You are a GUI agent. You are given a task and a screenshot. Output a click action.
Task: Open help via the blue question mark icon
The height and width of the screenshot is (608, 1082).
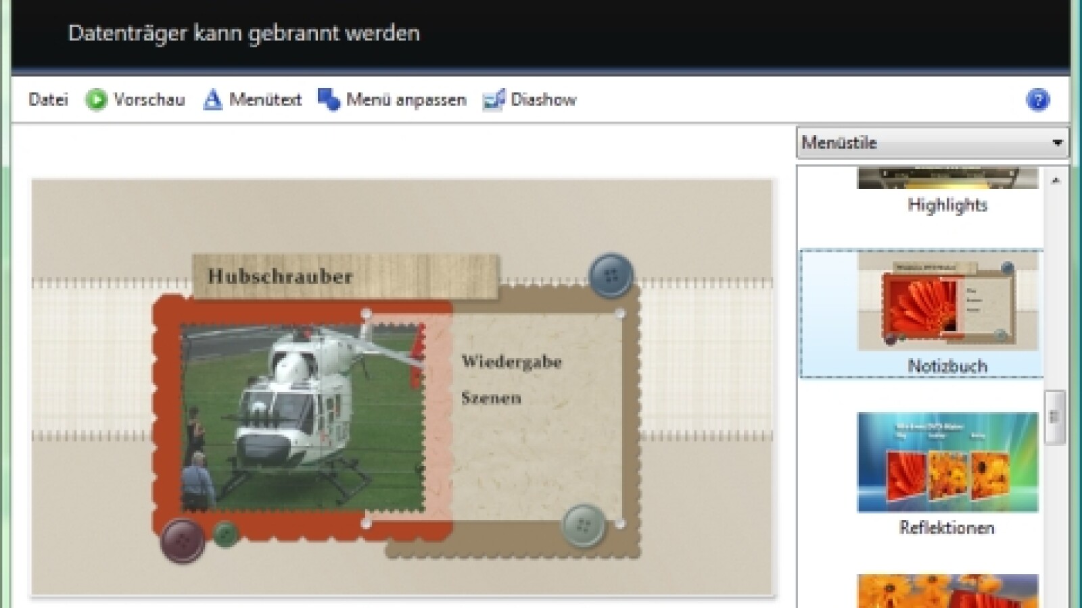pos(1039,99)
